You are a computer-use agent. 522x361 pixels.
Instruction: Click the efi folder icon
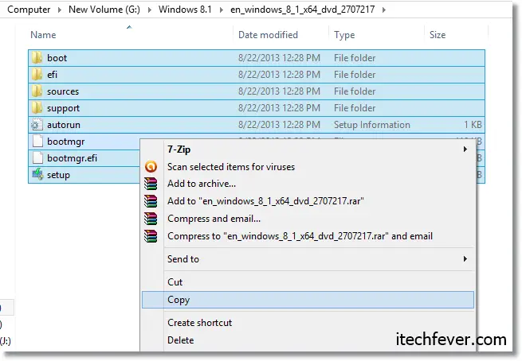click(37, 75)
